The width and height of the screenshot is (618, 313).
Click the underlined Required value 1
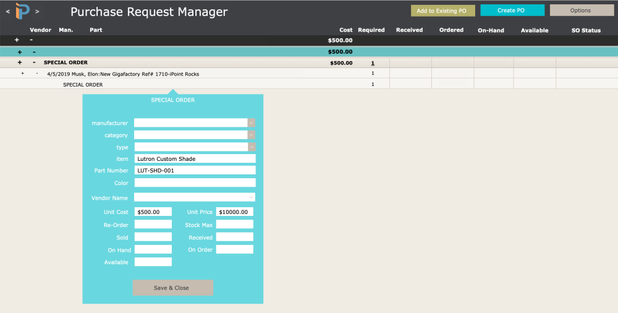click(x=373, y=63)
